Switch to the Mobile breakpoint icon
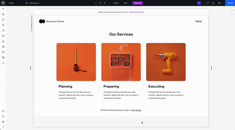This screenshot has height=130, width=235. (x=105, y=3)
